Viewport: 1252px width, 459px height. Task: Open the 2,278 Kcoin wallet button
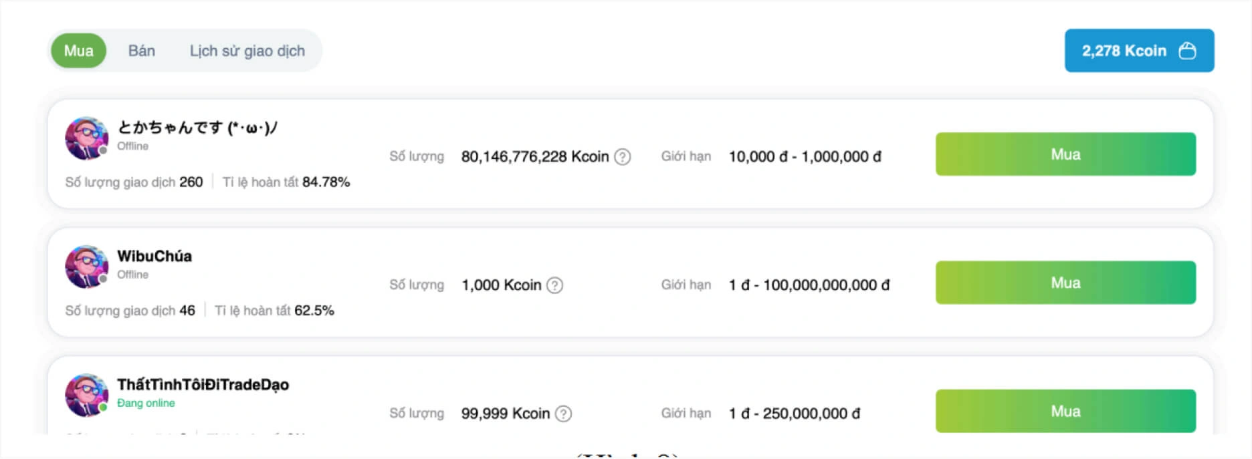coord(1139,51)
